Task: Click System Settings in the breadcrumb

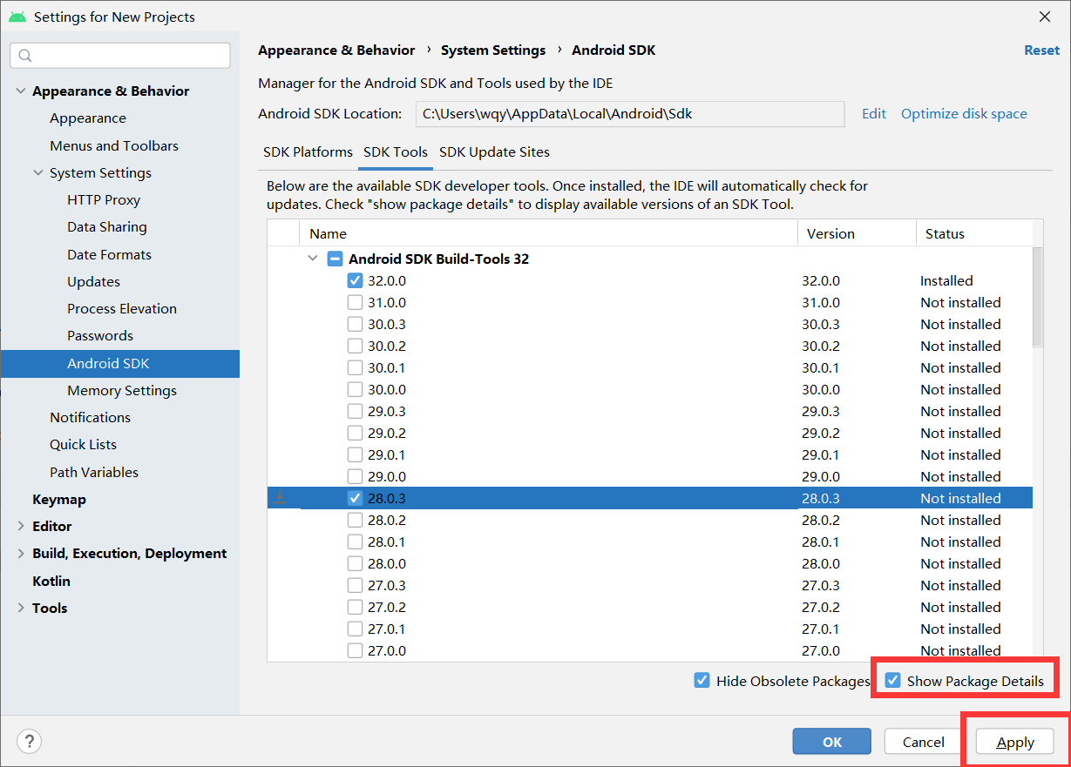Action: point(493,50)
